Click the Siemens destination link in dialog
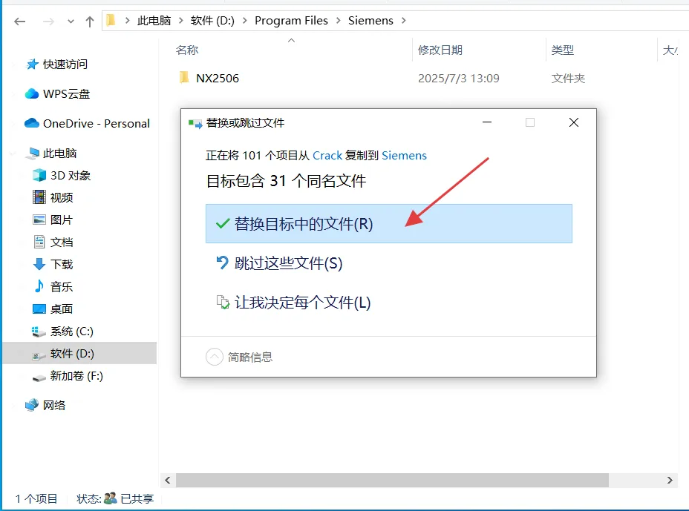The height and width of the screenshot is (511, 689). pyautogui.click(x=404, y=156)
